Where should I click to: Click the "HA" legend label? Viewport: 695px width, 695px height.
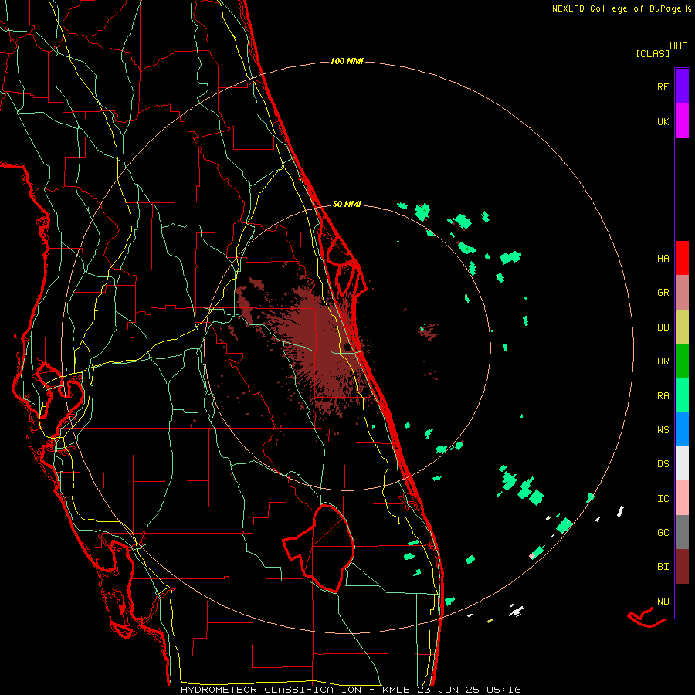(x=663, y=258)
